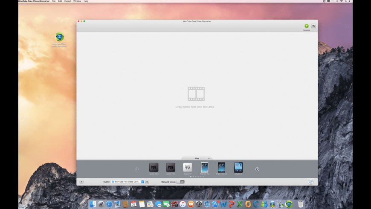Screen dimensions: 371x209
Task: Open the Help menu
Action: tap(86, 1)
